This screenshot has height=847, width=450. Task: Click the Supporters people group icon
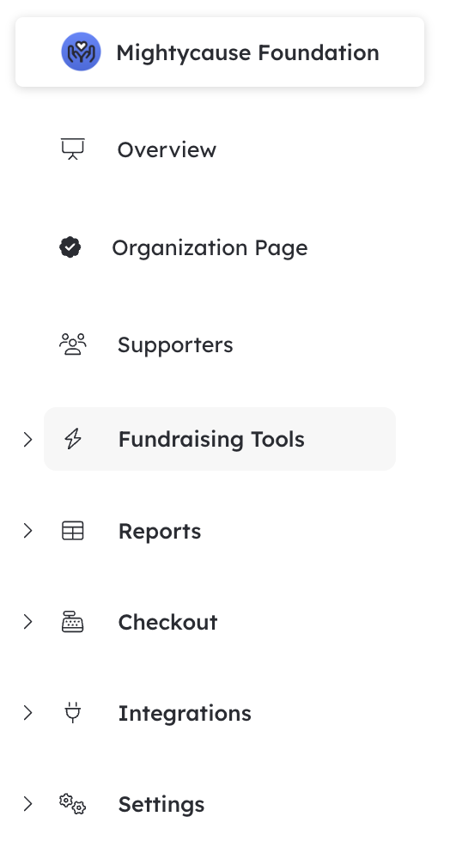[73, 344]
